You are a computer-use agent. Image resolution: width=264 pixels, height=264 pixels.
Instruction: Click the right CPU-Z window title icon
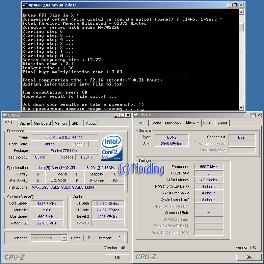(136, 115)
